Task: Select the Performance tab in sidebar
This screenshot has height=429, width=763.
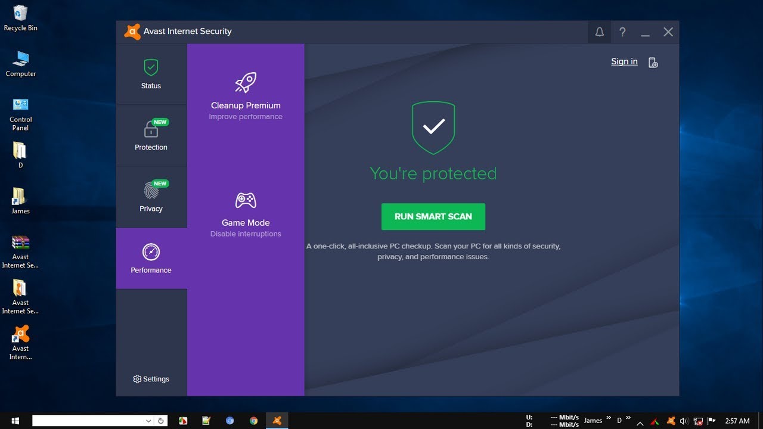Action: click(x=151, y=259)
